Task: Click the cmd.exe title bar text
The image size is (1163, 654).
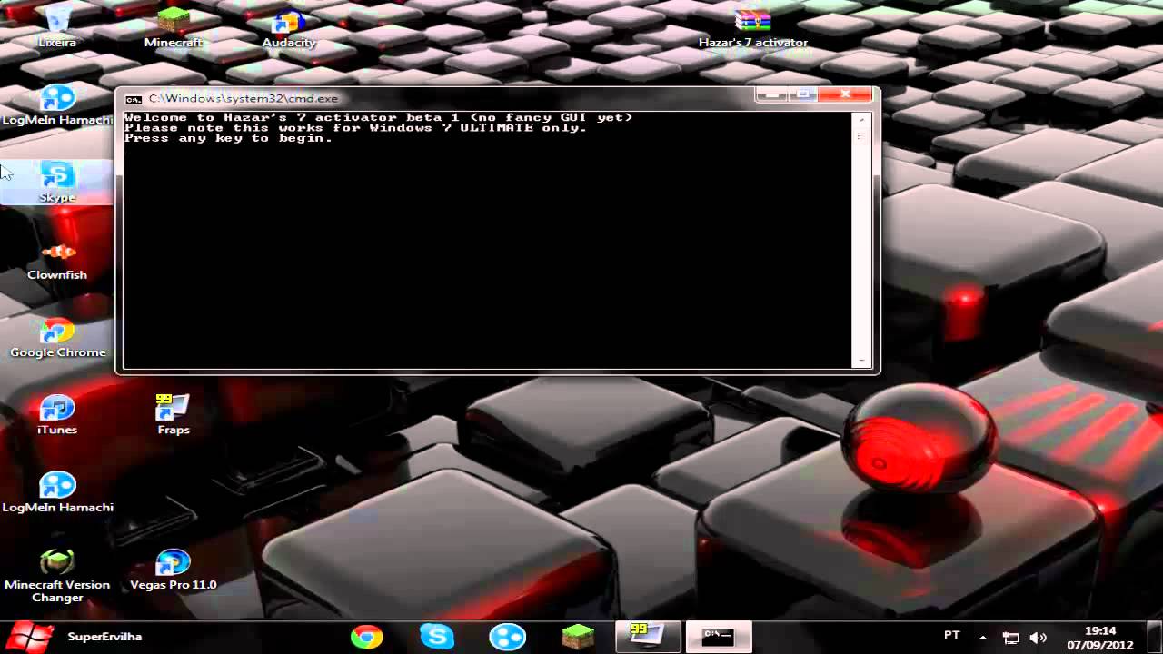Action: coord(244,98)
